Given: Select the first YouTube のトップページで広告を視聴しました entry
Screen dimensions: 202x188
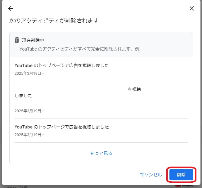Looking at the screenshot, I should pos(62,65).
